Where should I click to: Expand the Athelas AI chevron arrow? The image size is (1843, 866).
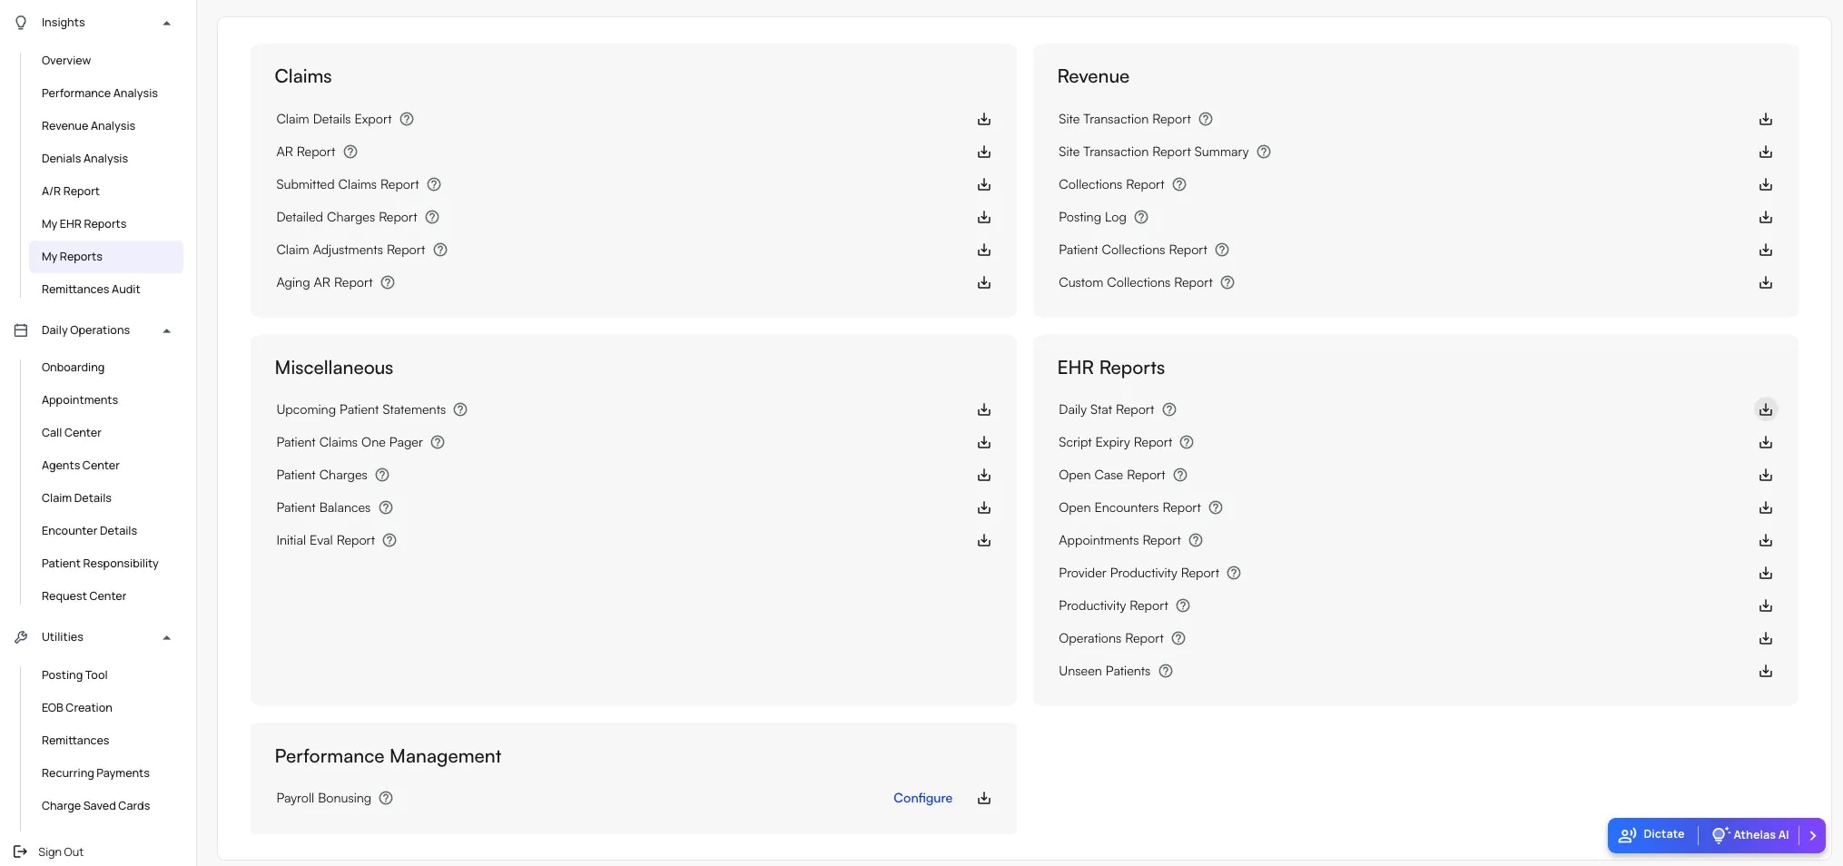(x=1814, y=834)
